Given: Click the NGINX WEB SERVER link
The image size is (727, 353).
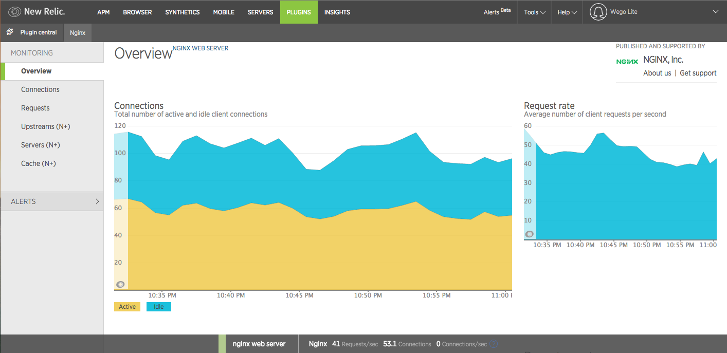Looking at the screenshot, I should (x=201, y=48).
